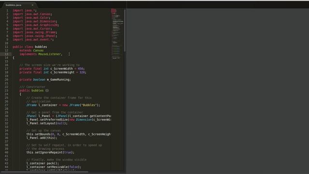Image resolution: width=309 pixels, height=174 pixels.
Task: Click the 'c_ScreenHeight = 320' declaration
Action: [53, 72]
